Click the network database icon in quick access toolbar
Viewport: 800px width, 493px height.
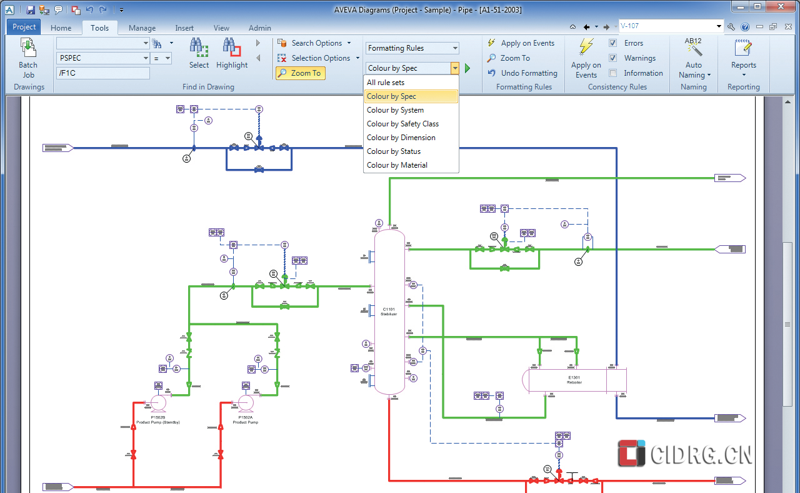click(44, 9)
